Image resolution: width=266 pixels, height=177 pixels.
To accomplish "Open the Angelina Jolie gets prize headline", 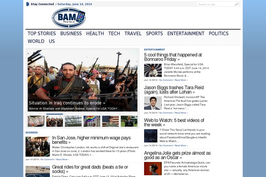I will pos(177,155).
